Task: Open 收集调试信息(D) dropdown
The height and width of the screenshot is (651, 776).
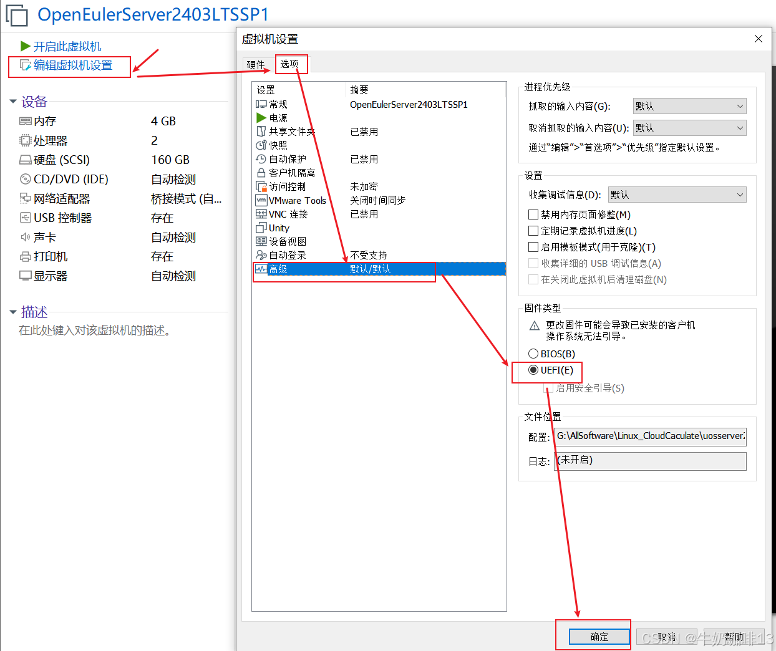Action: tap(677, 195)
